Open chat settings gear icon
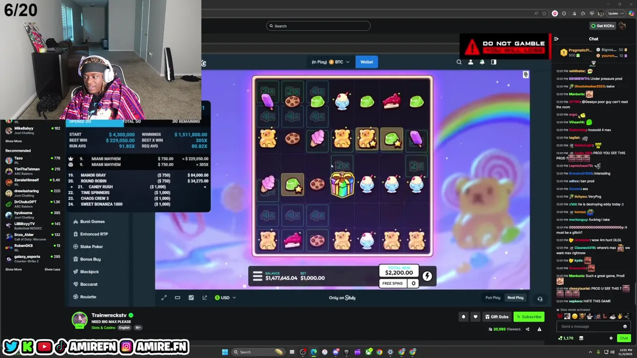Image resolution: width=637 pixels, height=358 pixels. pos(611,338)
